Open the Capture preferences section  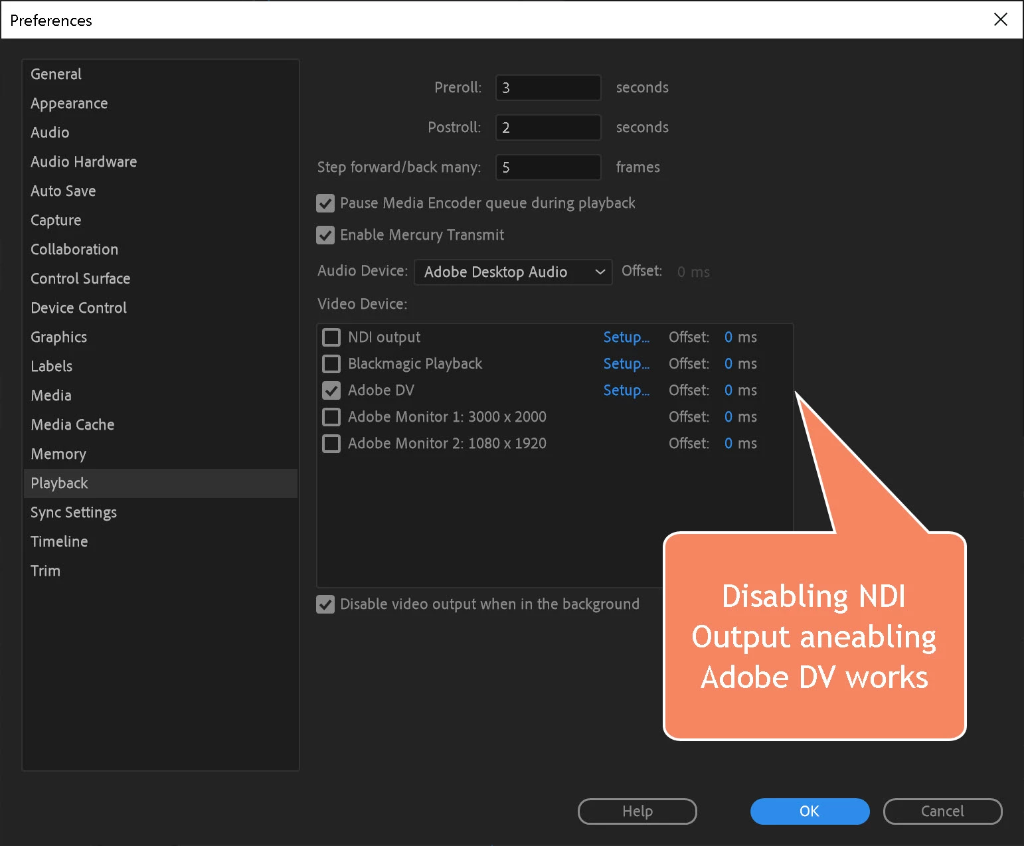point(160,220)
